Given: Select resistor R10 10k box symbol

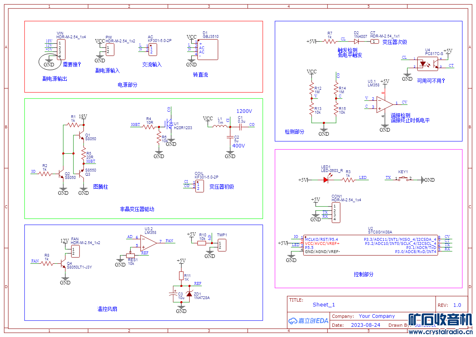Looking at the screenshot, I should pyautogui.click(x=202, y=243).
